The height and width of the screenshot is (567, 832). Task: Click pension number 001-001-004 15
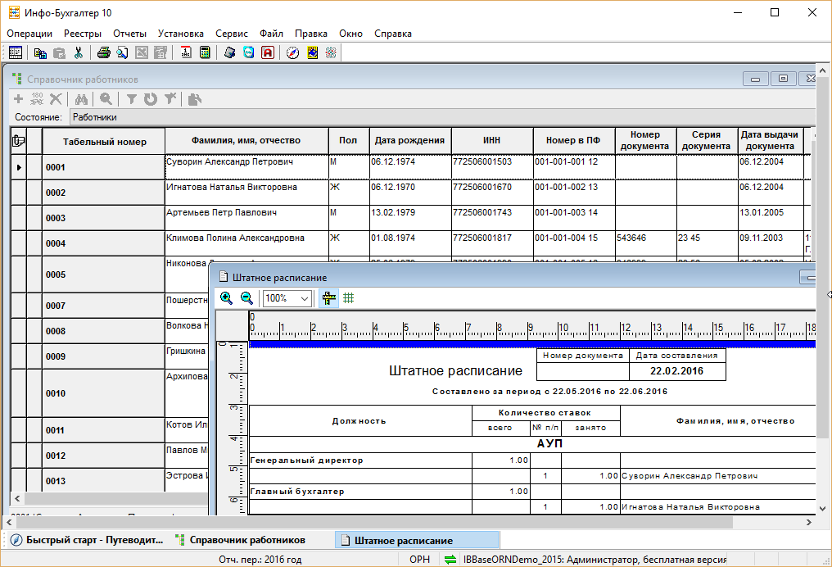[573, 243]
